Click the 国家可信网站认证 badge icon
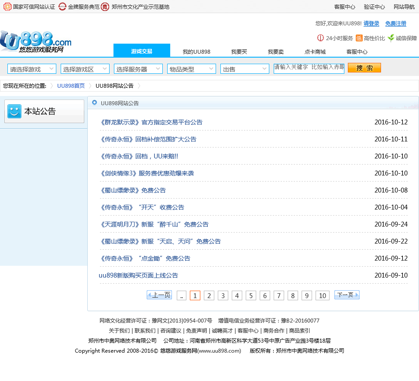This screenshot has height=381, width=419. point(7,7)
